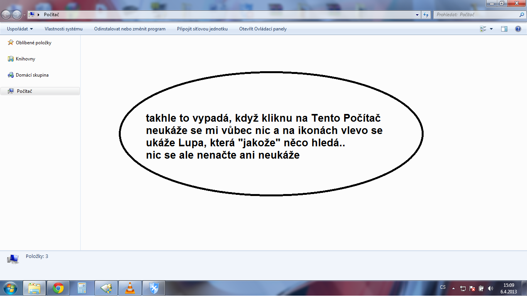Select Domácí skupina in the sidebar
The image size is (527, 298).
[x=32, y=75]
